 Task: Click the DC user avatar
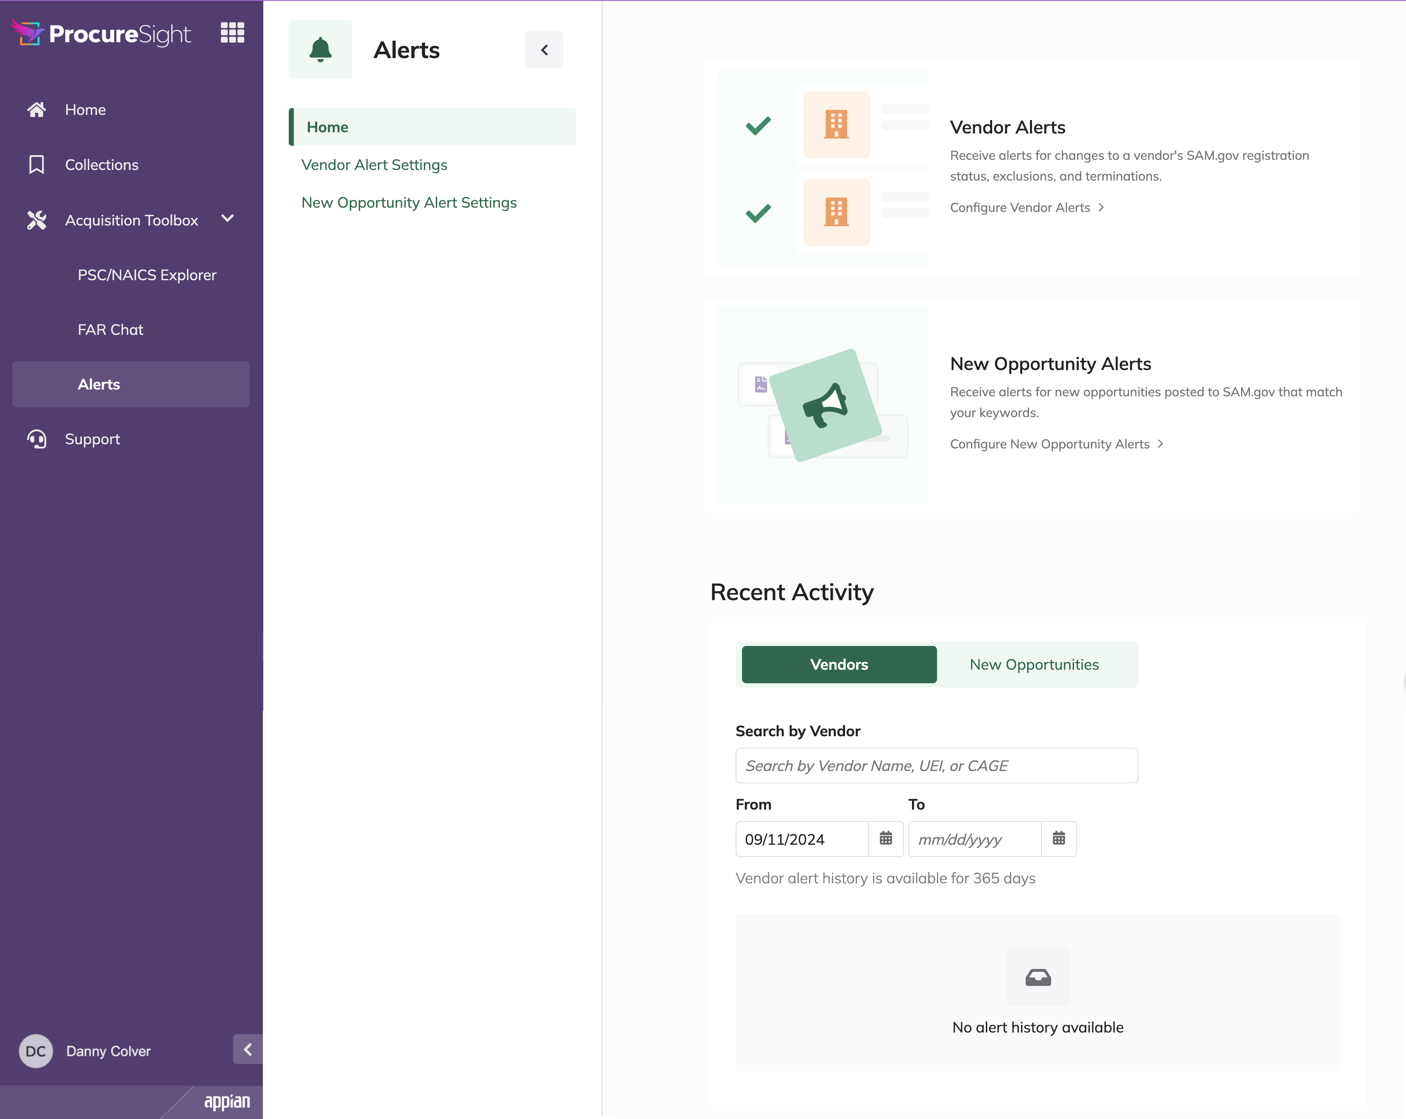coord(36,1050)
